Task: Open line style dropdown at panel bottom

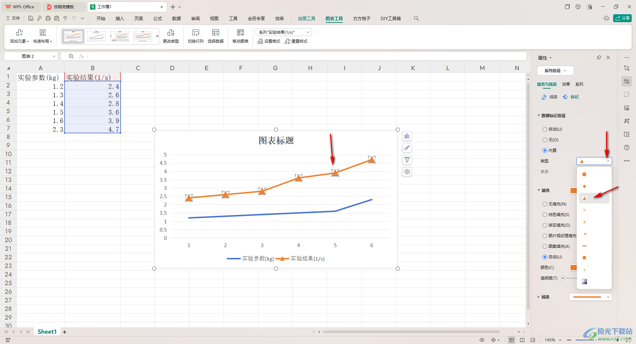Action: pyautogui.click(x=591, y=297)
